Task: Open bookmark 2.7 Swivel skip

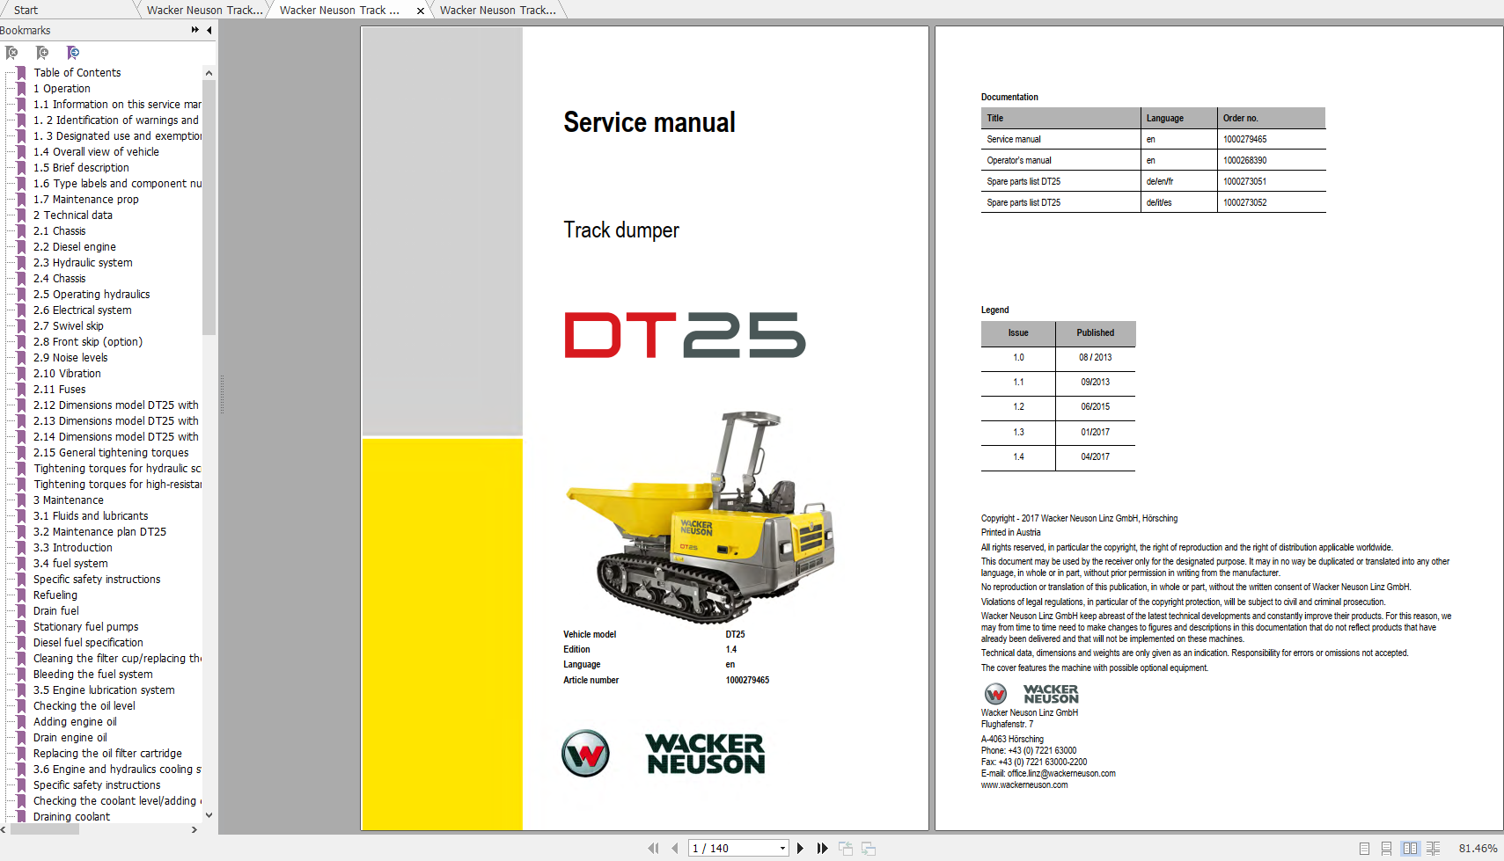Action: click(x=69, y=325)
